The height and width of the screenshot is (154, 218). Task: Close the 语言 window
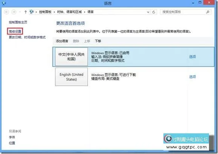click(209, 3)
